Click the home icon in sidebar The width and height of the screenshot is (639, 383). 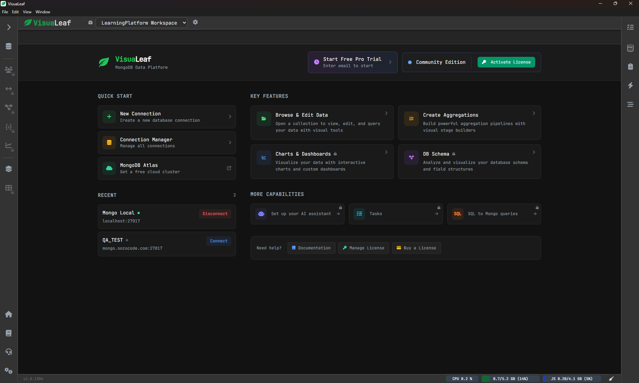(x=9, y=314)
